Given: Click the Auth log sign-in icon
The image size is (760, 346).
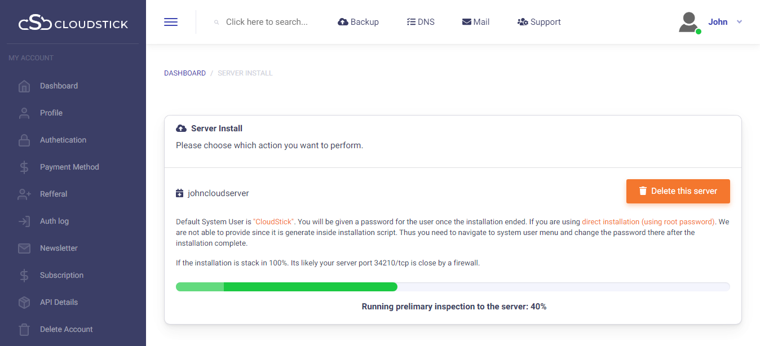Looking at the screenshot, I should tap(24, 221).
